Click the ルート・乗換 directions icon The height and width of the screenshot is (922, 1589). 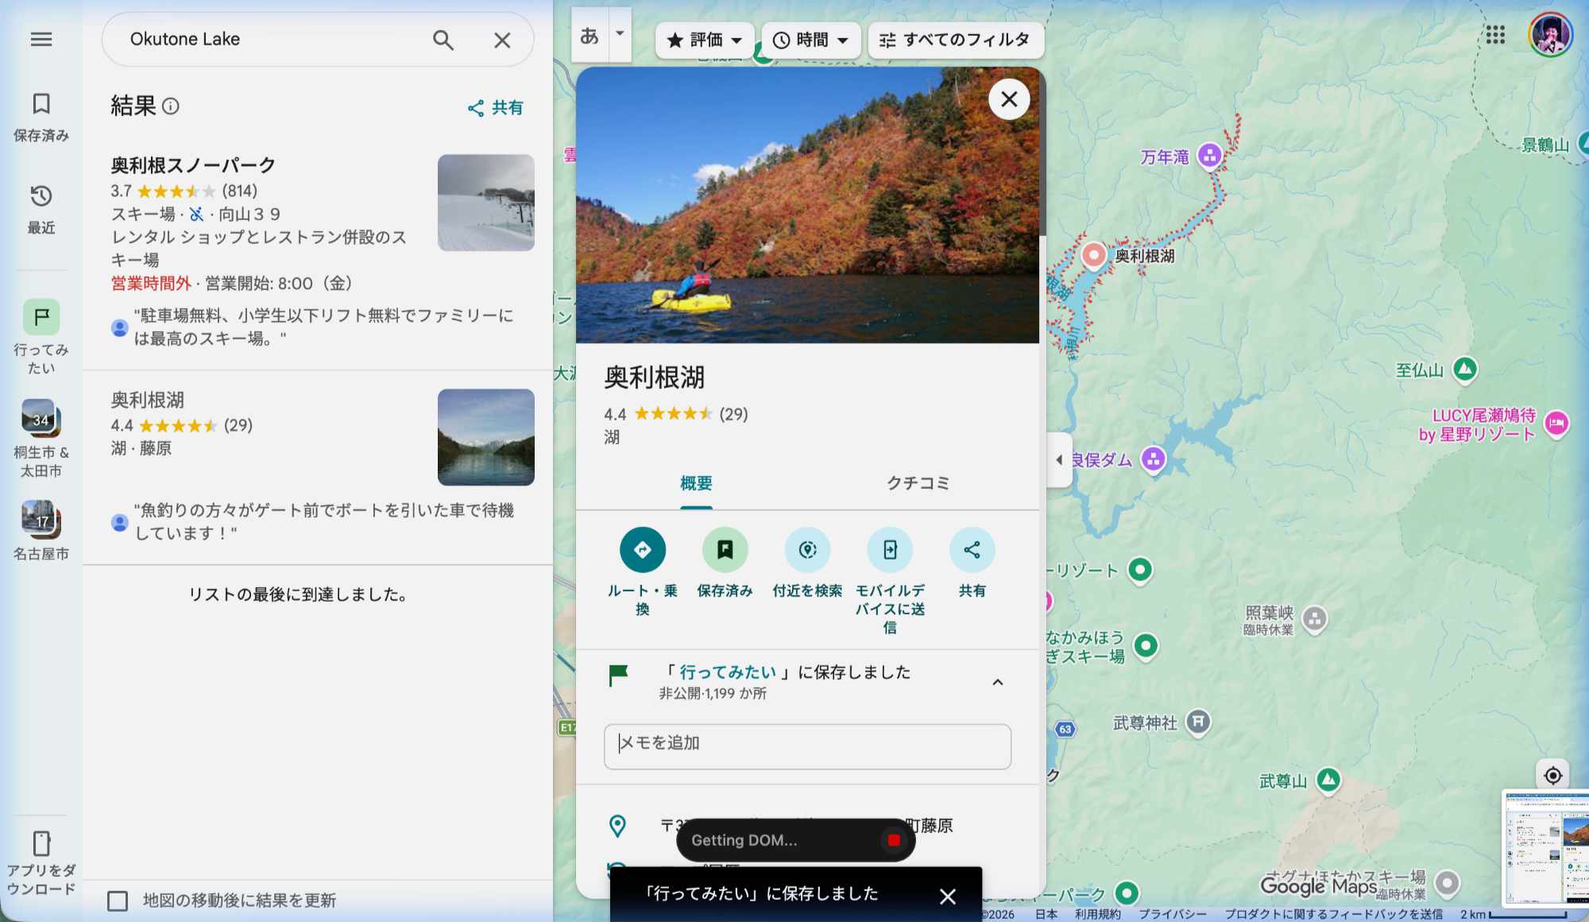coord(642,549)
